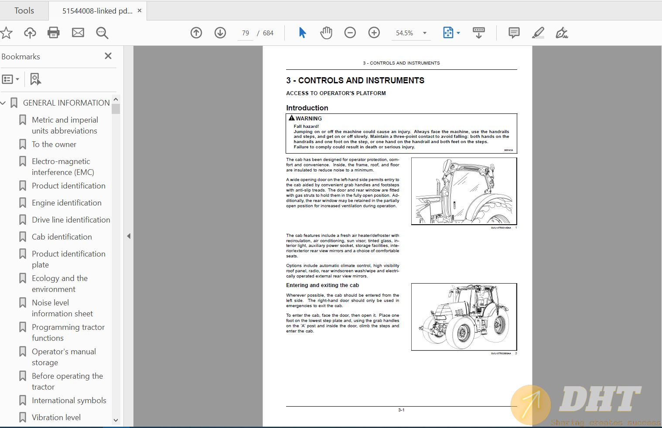Open the Find text magnifier tool
The image size is (662, 428).
click(102, 33)
